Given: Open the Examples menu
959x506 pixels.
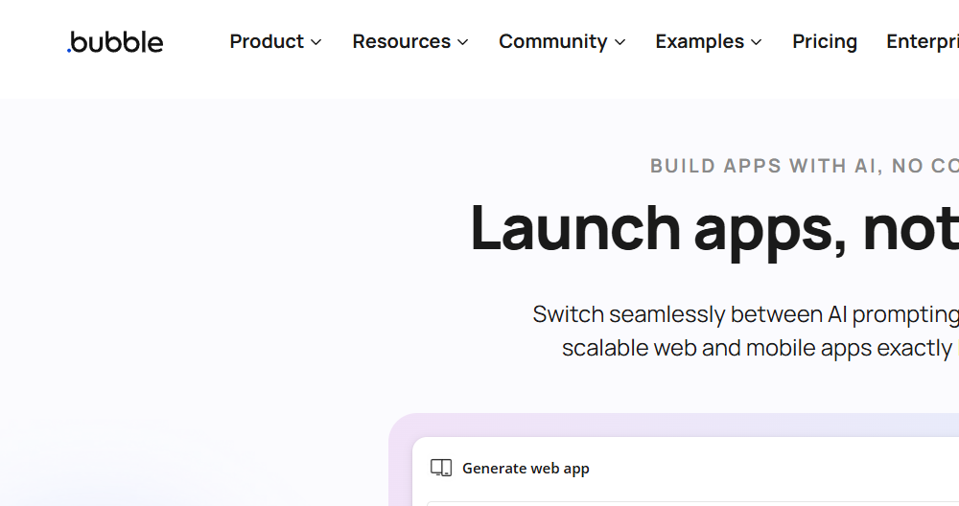Looking at the screenshot, I should [699, 42].
